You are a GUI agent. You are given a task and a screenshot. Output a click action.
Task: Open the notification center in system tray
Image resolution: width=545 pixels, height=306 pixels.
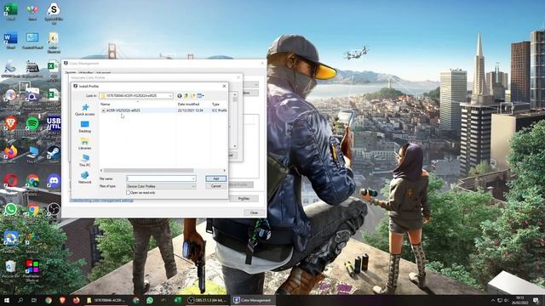click(536, 300)
